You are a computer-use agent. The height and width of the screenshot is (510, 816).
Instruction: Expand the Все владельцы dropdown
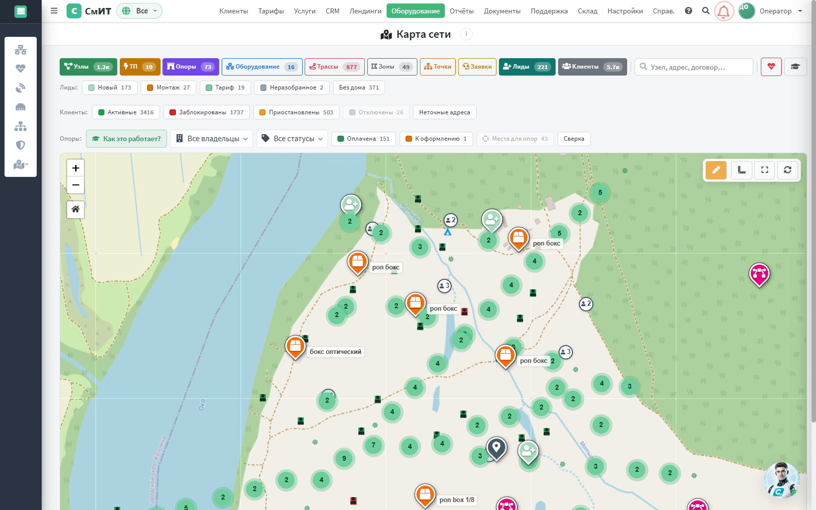(212, 139)
